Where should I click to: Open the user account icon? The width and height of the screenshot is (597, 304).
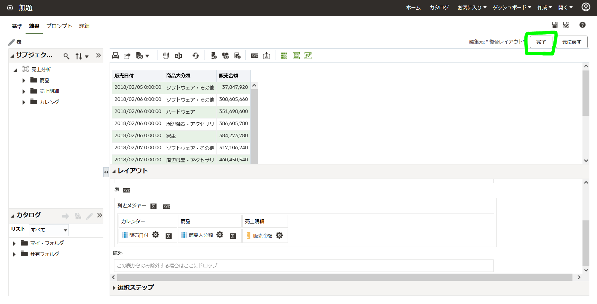pos(586,7)
